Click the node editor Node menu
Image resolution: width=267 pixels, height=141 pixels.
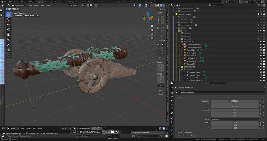(x=40, y=129)
